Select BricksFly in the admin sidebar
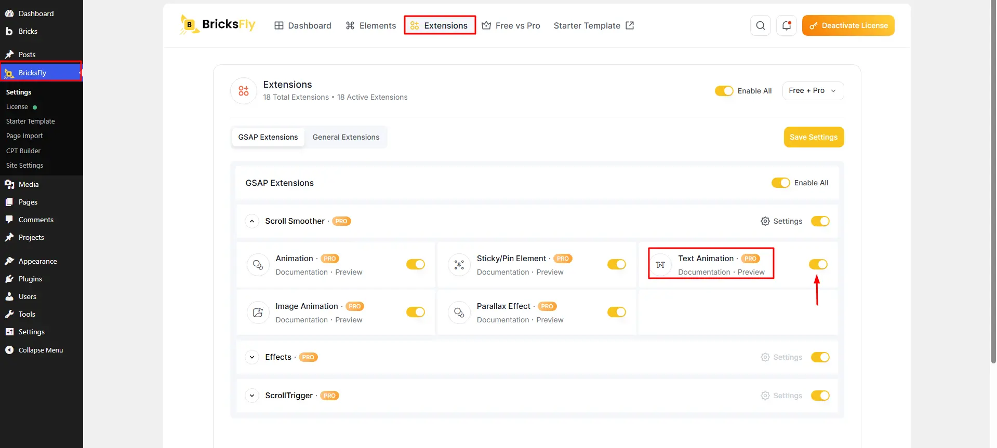997x448 pixels. tap(42, 72)
